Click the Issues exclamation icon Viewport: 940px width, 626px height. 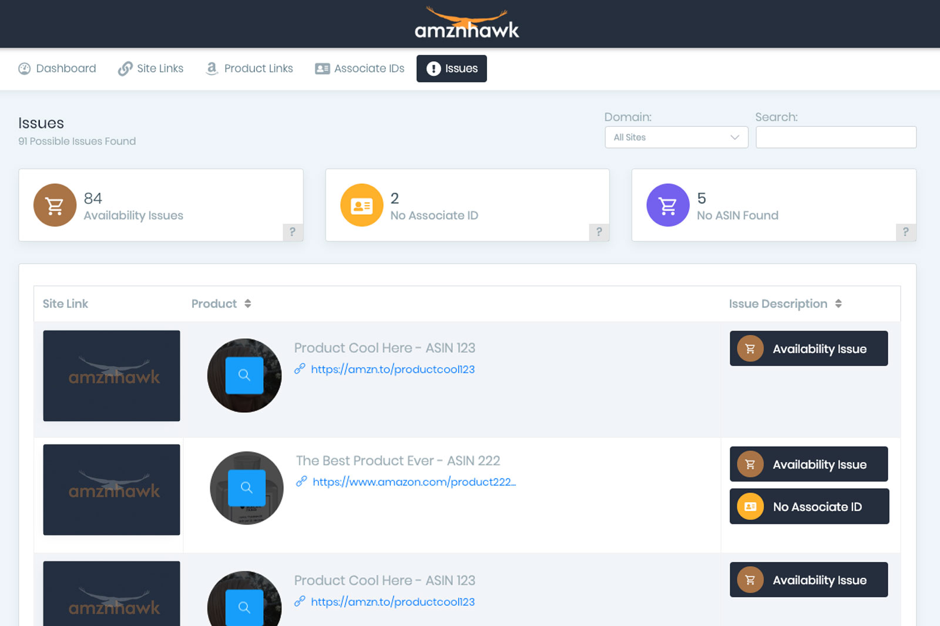pyautogui.click(x=434, y=69)
